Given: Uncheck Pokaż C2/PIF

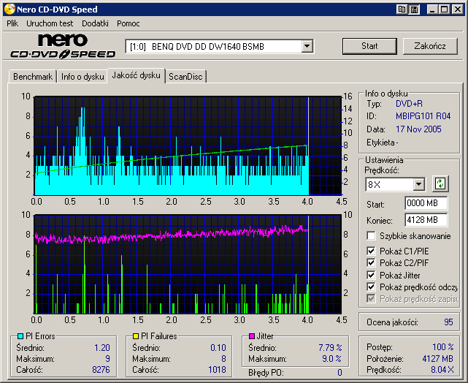Looking at the screenshot, I should [371, 263].
